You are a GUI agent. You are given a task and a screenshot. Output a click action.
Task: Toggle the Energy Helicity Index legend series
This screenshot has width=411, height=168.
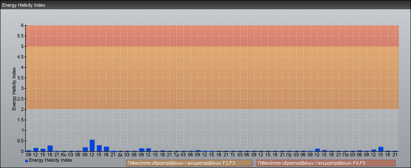click(50, 160)
